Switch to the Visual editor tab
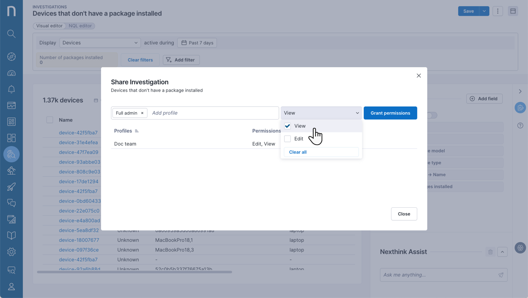Image resolution: width=528 pixels, height=298 pixels. (x=49, y=26)
